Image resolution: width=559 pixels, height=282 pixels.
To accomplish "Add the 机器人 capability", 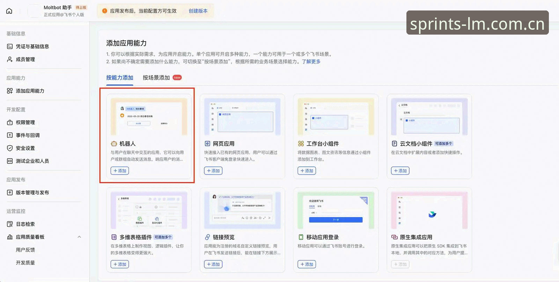I will click(120, 171).
